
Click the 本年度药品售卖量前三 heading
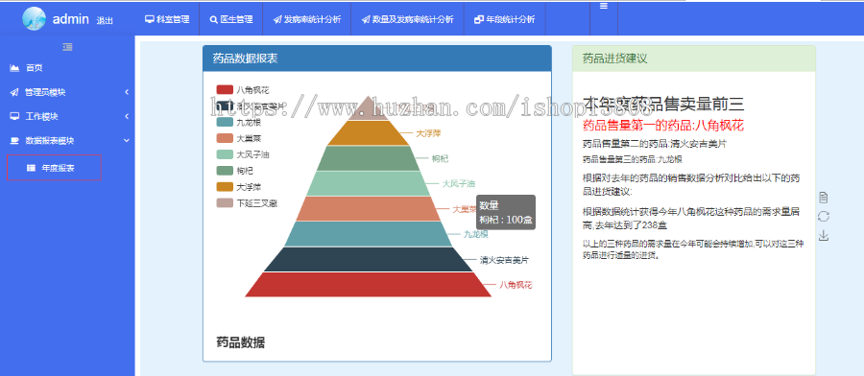click(664, 104)
